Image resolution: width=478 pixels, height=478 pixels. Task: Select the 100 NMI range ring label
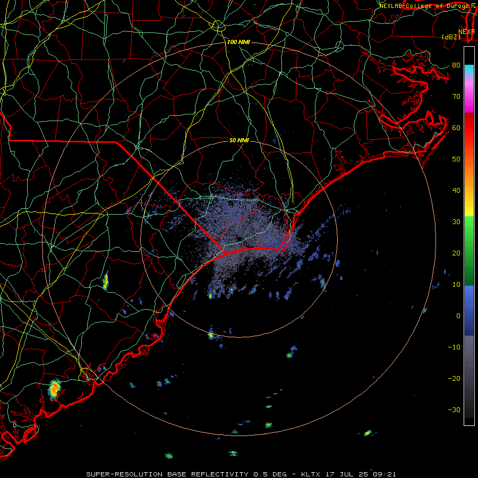[238, 42]
